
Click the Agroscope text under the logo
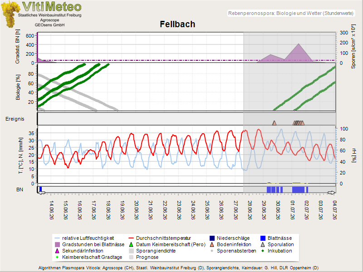pyautogui.click(x=50, y=20)
